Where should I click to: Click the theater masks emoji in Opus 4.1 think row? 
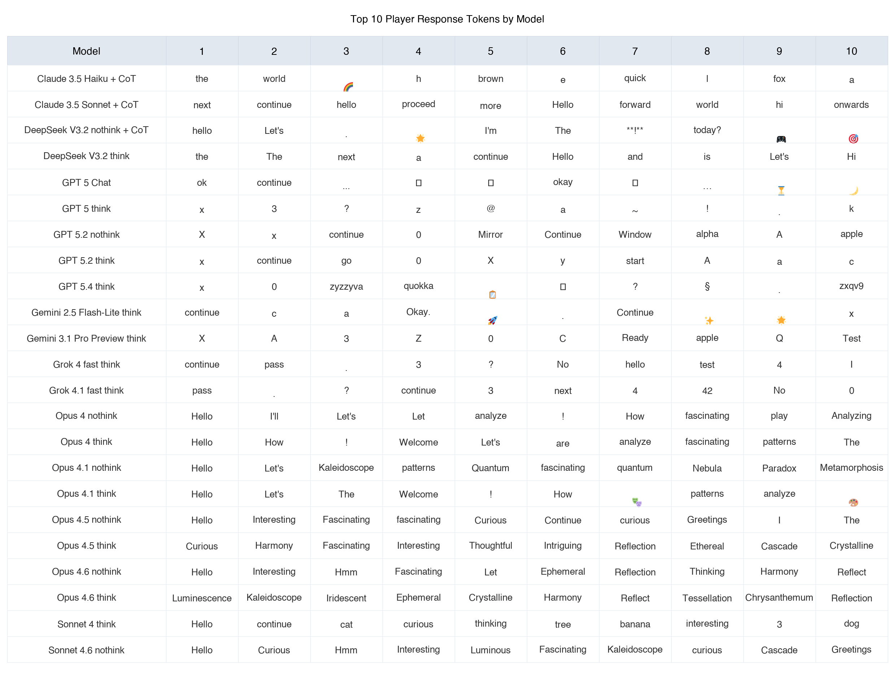click(x=637, y=502)
